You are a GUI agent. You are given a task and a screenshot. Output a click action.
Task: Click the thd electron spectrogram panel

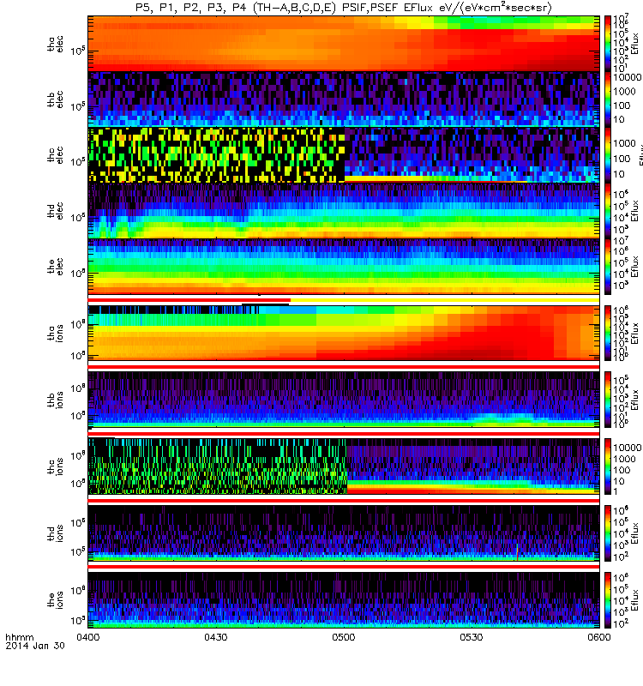tap(344, 210)
